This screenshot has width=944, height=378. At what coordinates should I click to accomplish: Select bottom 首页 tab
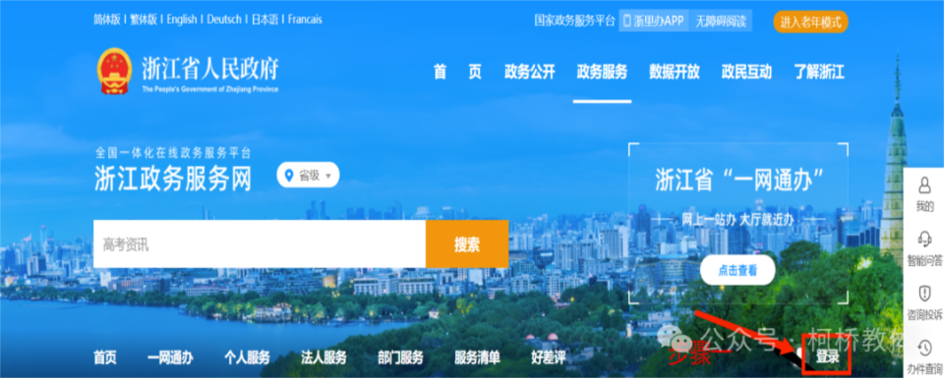[105, 358]
